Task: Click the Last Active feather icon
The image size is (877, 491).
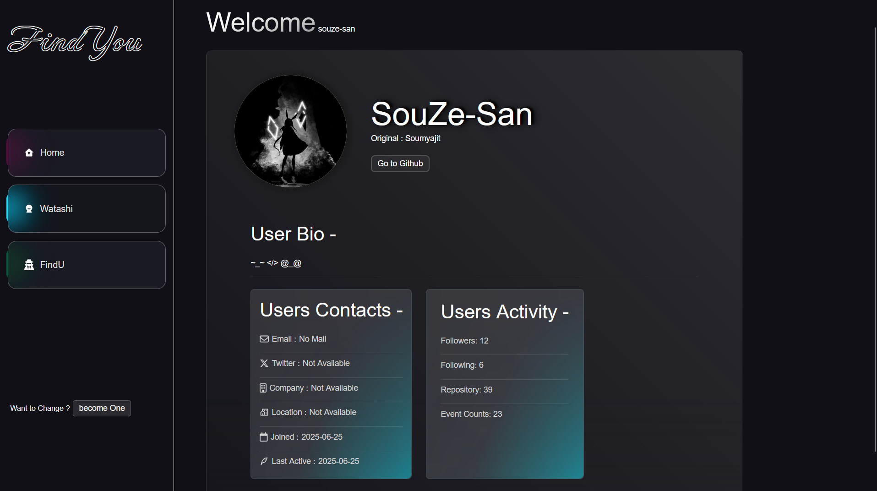Action: [x=264, y=461]
